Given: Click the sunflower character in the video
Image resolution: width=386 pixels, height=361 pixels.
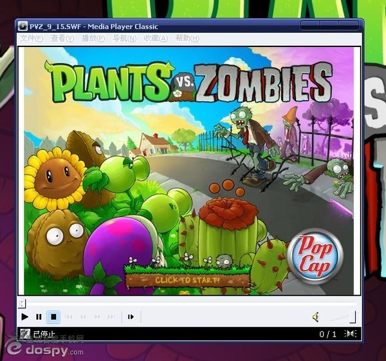Looking at the screenshot, I should tap(55, 179).
